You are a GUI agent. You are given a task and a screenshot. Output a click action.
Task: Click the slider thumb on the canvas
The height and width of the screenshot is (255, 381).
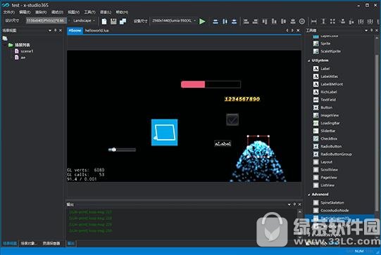113,150
